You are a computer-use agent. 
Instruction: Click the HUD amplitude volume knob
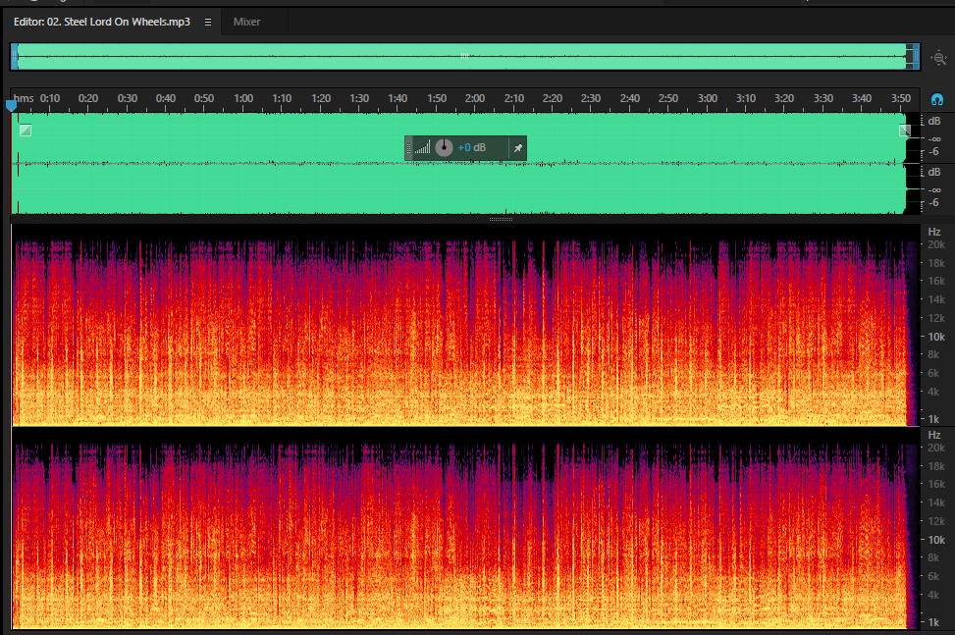coord(444,147)
